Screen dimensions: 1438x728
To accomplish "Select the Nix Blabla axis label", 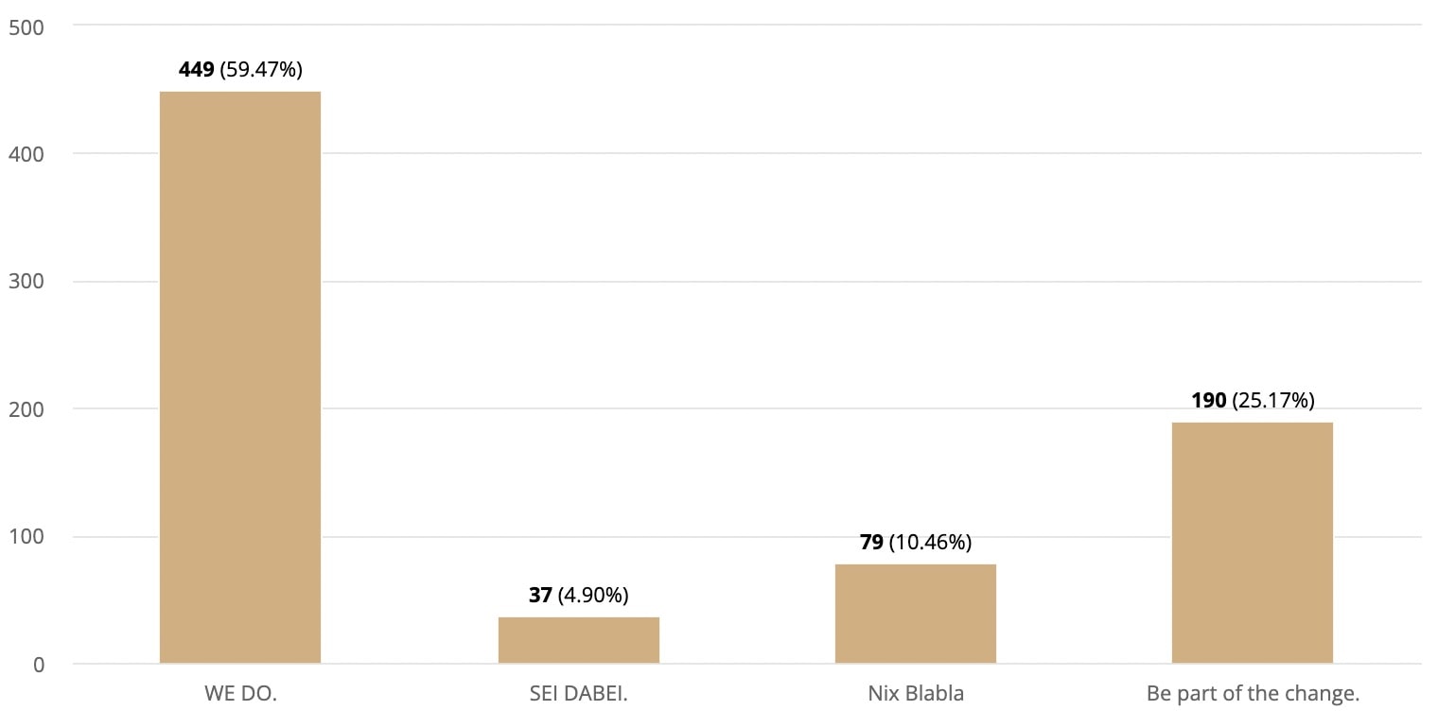I will pos(915,693).
